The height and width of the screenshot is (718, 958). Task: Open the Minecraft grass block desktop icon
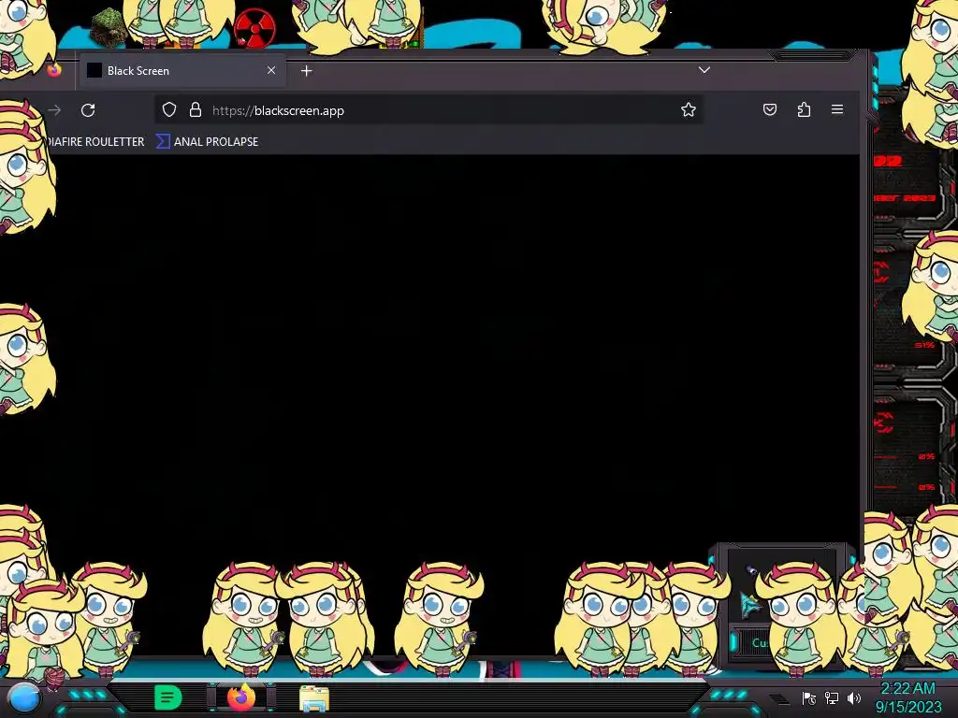(109, 26)
